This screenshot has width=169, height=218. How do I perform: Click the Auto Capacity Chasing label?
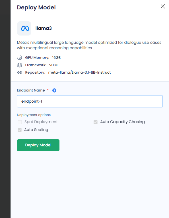click(123, 122)
